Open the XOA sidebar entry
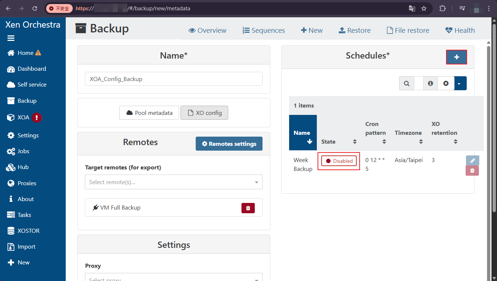497x281 pixels. point(24,117)
